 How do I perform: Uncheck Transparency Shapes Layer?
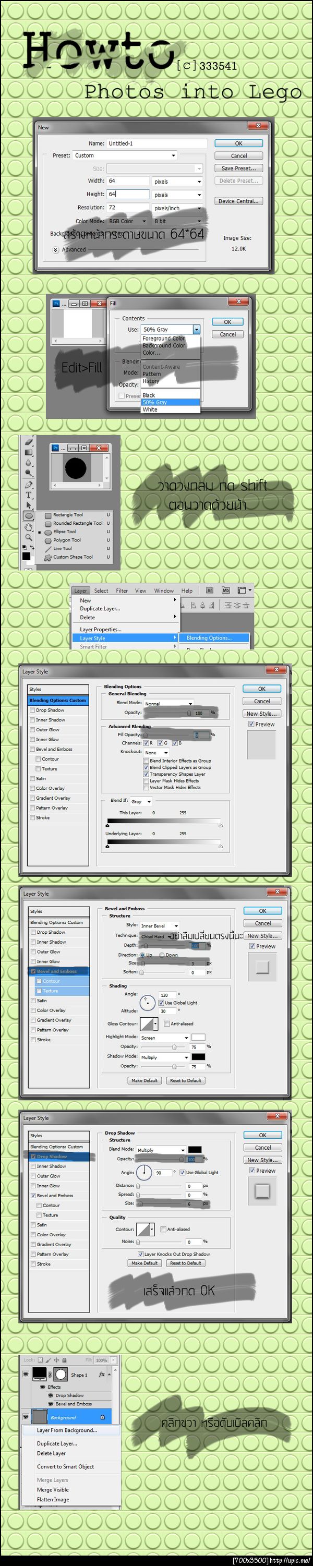(x=146, y=774)
